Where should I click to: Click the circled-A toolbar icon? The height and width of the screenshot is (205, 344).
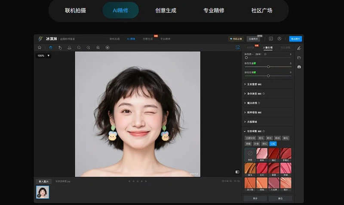pyautogui.click(x=98, y=47)
